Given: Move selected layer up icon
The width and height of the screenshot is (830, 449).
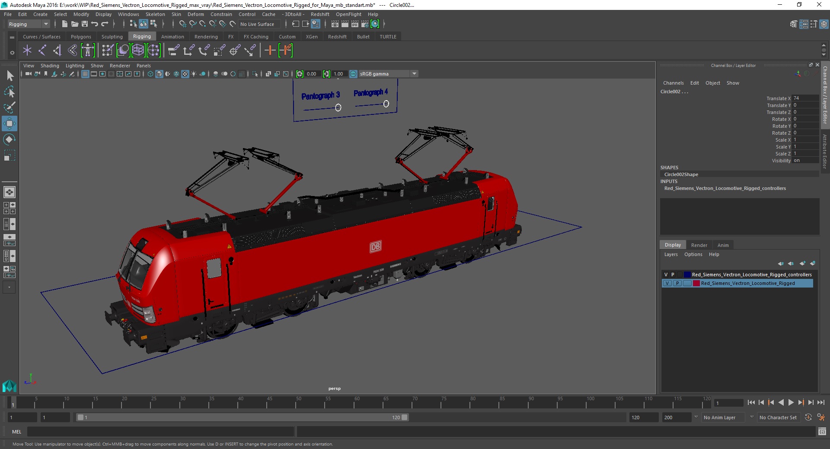Looking at the screenshot, I should [781, 263].
